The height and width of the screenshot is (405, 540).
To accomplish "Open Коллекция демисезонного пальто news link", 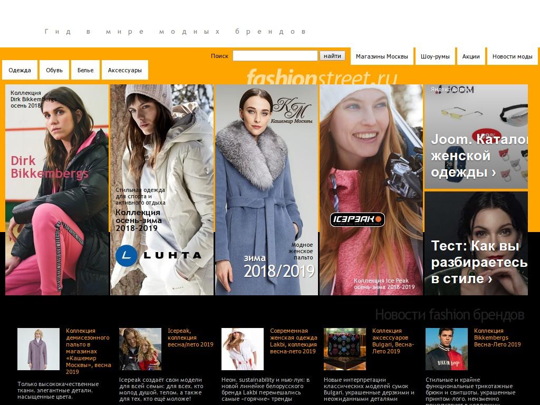I will (89, 351).
